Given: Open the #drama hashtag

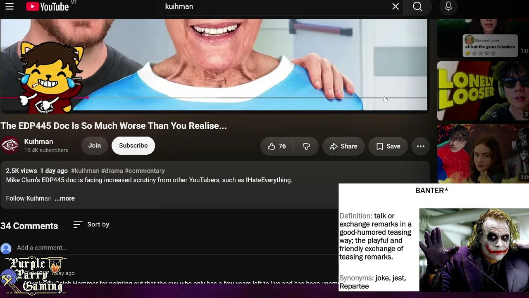Looking at the screenshot, I should 112,171.
